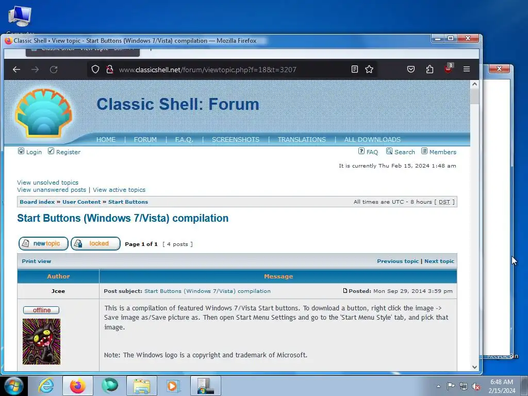Image resolution: width=528 pixels, height=396 pixels.
Task: Go to Next topic link
Action: [x=439, y=261]
